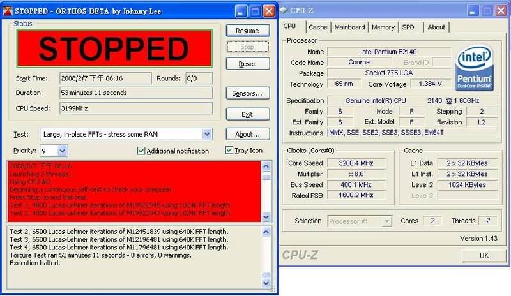Screen dimensions: 511x296
Task: Click the Bus Speed value 400.1 MHz
Action: pyautogui.click(x=356, y=184)
